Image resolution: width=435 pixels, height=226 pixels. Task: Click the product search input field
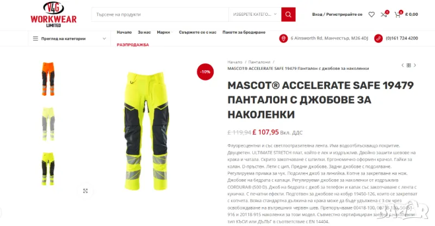tap(160, 15)
